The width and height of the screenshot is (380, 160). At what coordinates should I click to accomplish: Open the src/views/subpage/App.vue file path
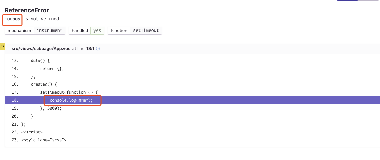point(41,49)
